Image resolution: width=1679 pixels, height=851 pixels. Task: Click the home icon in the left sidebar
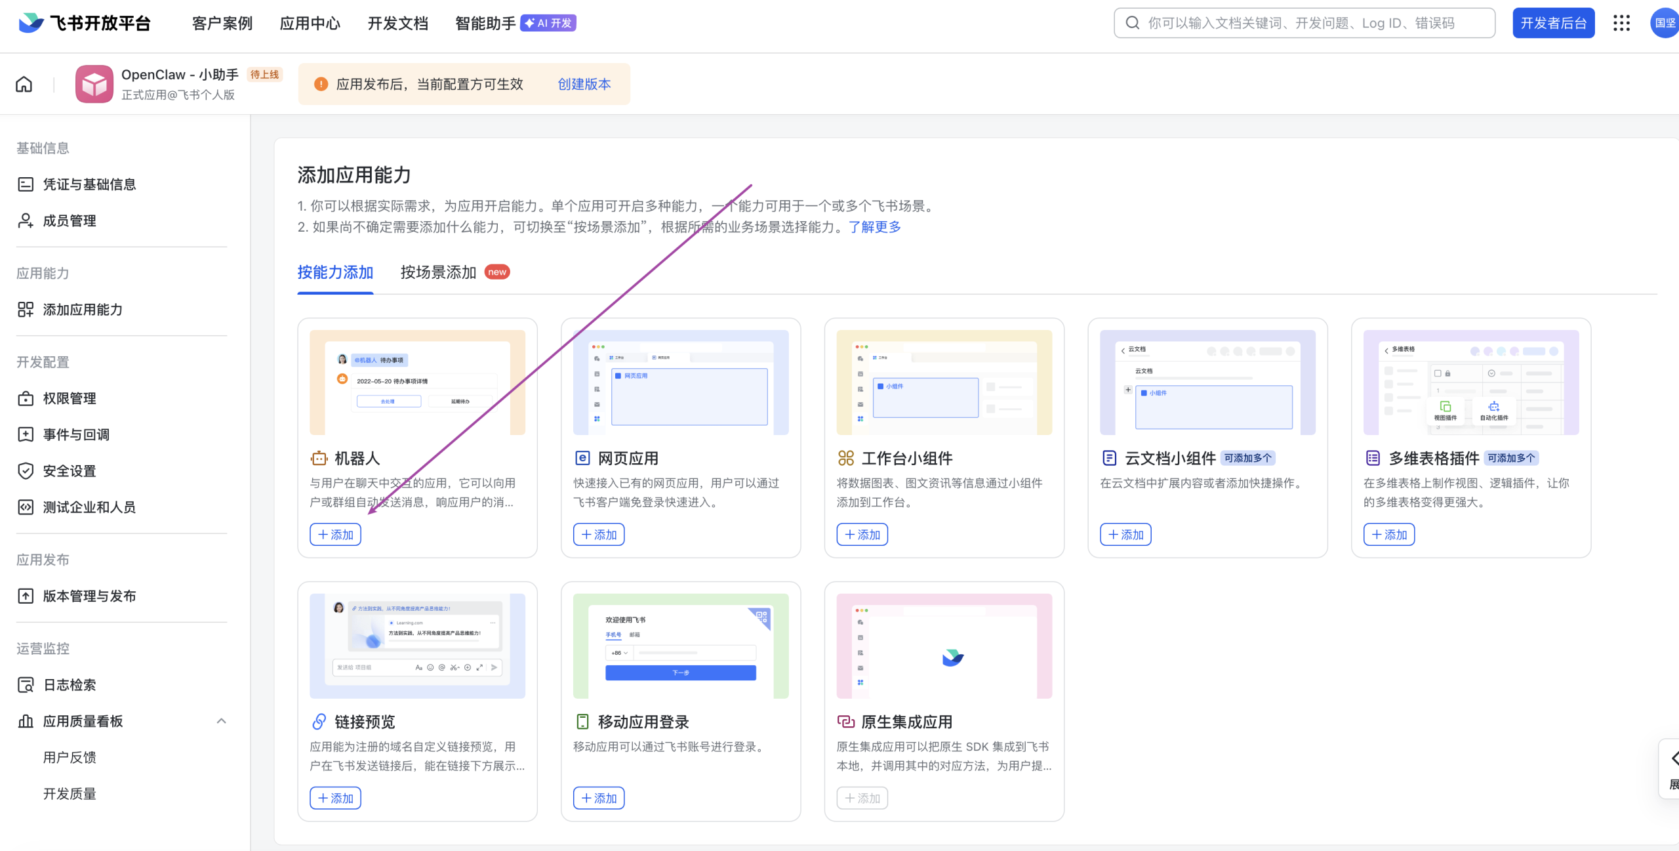(24, 84)
